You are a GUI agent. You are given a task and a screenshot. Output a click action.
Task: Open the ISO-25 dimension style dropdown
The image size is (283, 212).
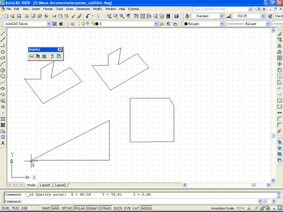coord(263,16)
